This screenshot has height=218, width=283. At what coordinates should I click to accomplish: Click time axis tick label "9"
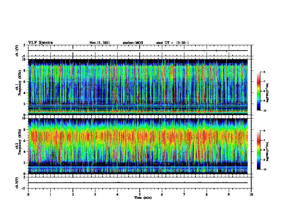[x=229, y=194]
